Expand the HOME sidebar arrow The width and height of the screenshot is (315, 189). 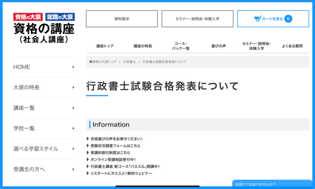[x=73, y=67]
